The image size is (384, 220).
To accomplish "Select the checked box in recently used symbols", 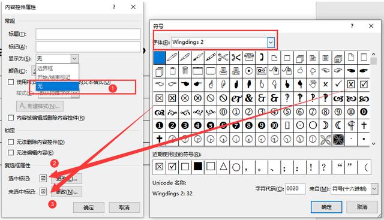I will tap(172, 167).
